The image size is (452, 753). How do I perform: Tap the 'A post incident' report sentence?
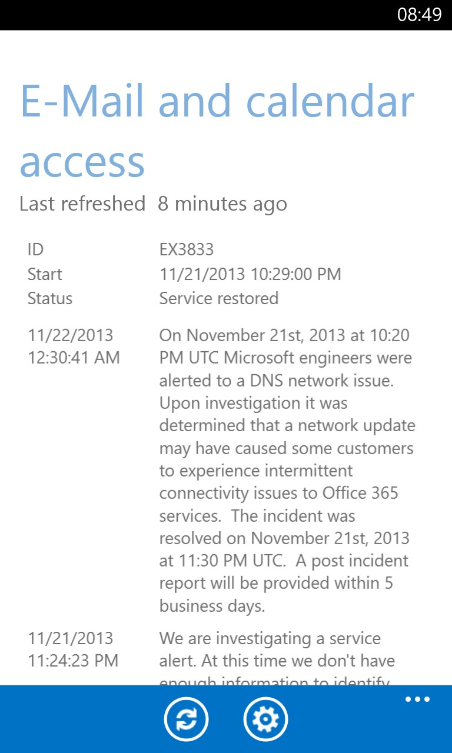point(352,561)
